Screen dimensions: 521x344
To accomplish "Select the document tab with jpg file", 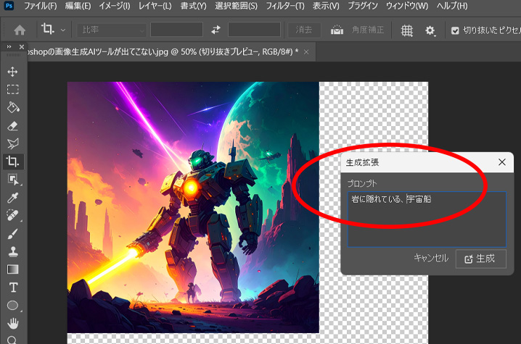I will click(163, 52).
